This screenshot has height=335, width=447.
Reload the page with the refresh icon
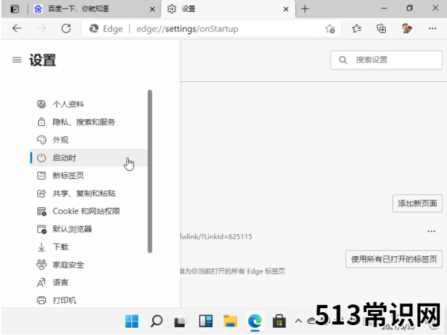66,28
